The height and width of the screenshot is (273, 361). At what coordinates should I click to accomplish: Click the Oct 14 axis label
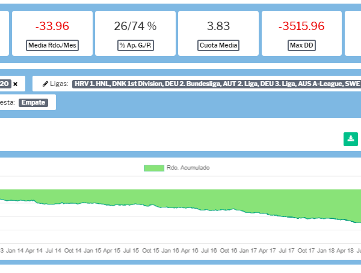(x=73, y=250)
